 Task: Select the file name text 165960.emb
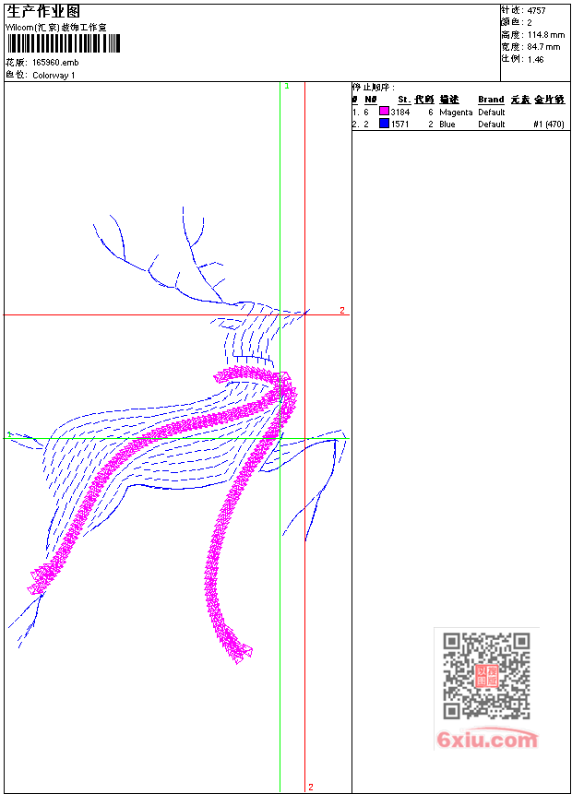[55, 63]
